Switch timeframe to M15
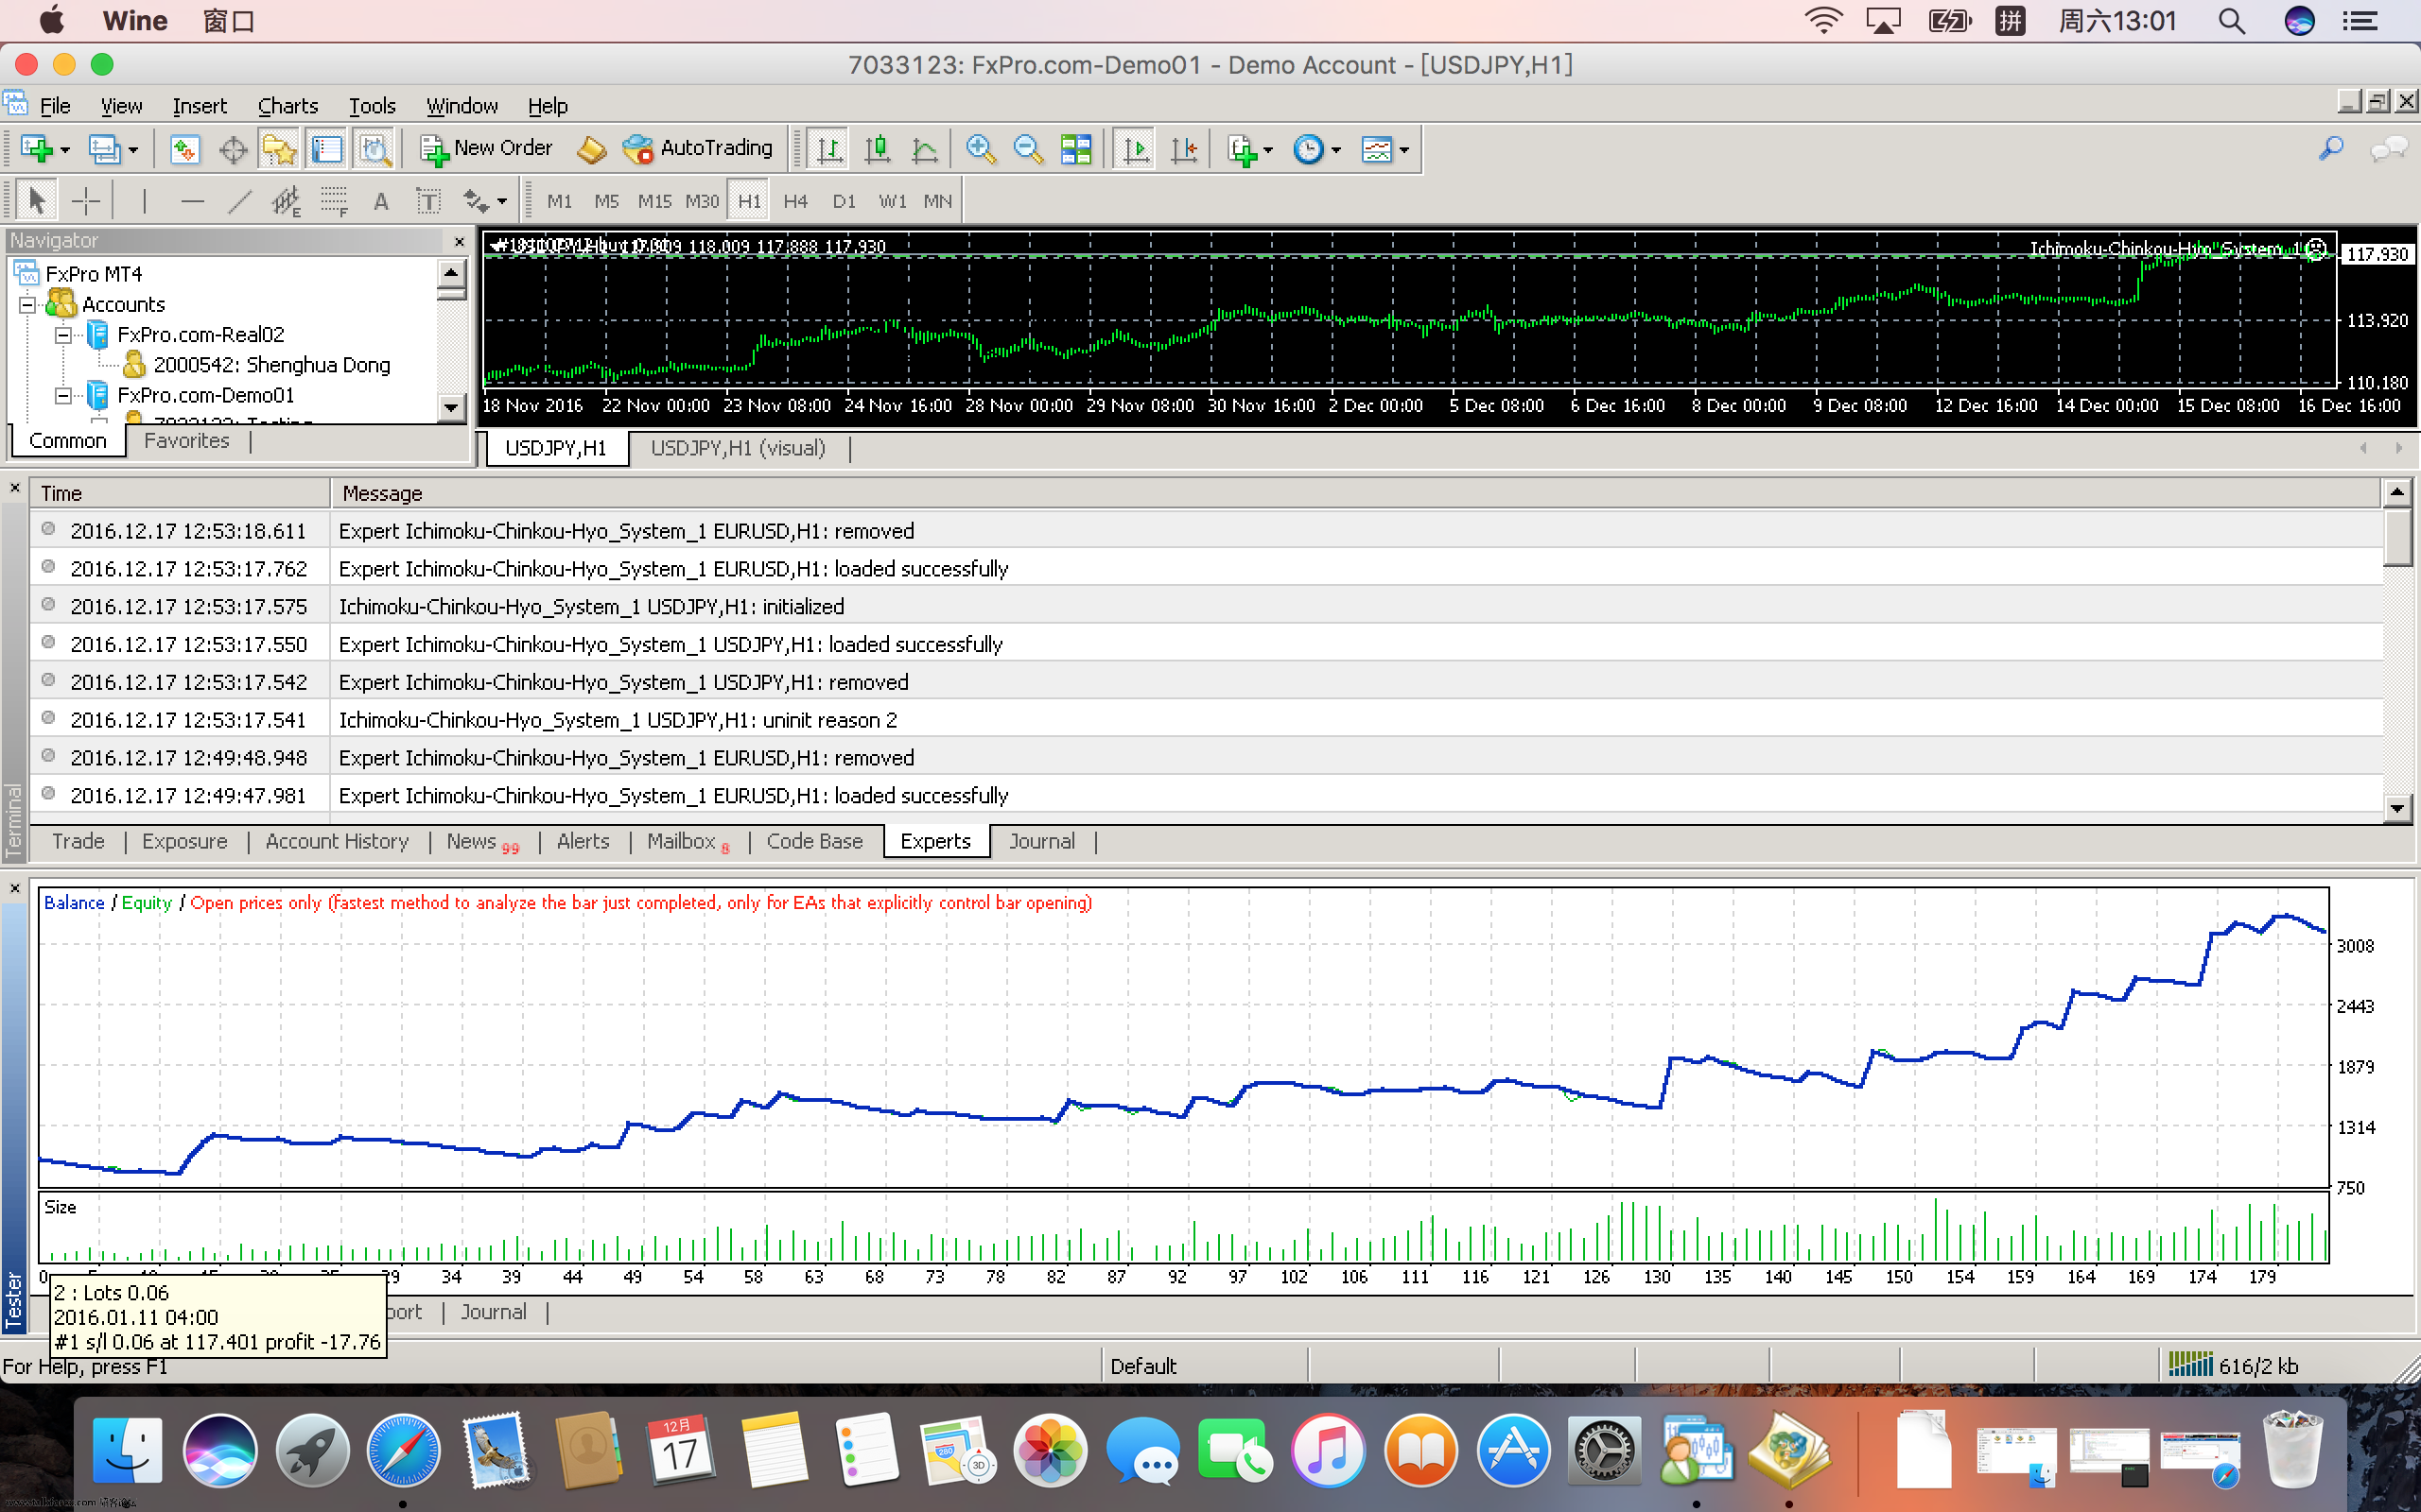Viewport: 2421px width, 1512px height. (654, 201)
